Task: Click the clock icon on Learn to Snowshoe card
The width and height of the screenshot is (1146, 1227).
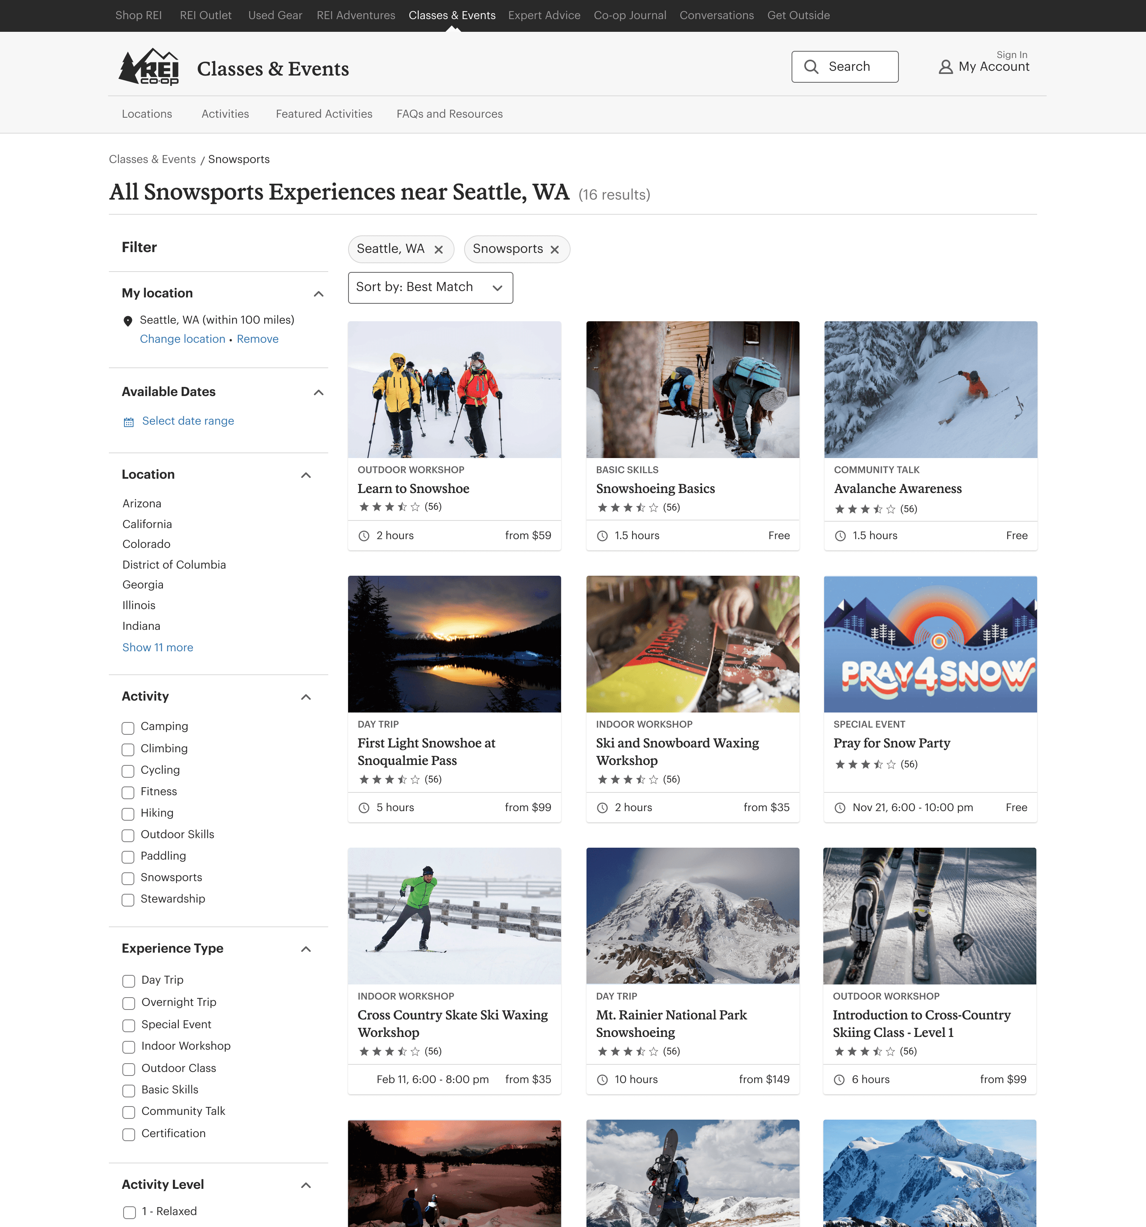Action: point(364,536)
